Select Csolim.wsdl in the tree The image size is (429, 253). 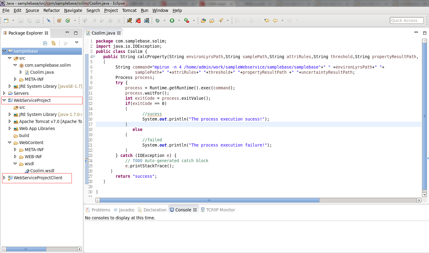tap(39, 171)
